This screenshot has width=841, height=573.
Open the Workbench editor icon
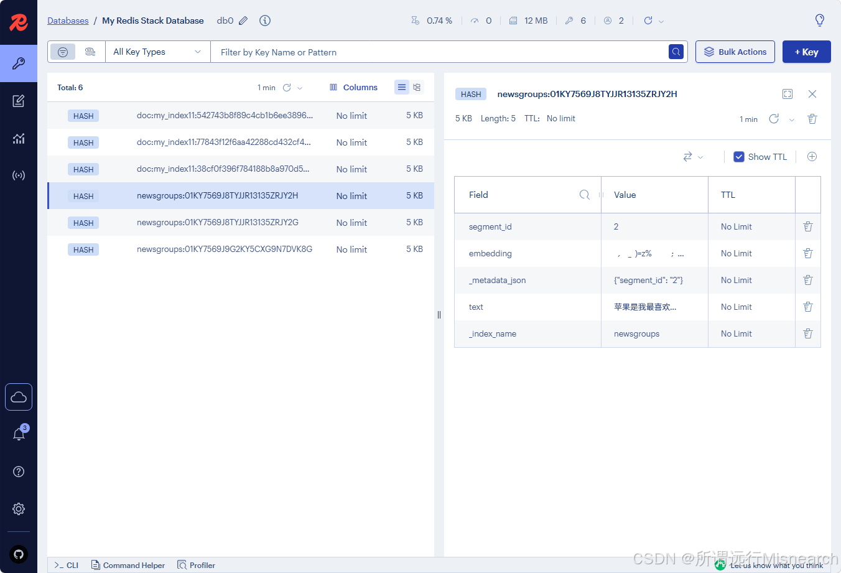19,101
